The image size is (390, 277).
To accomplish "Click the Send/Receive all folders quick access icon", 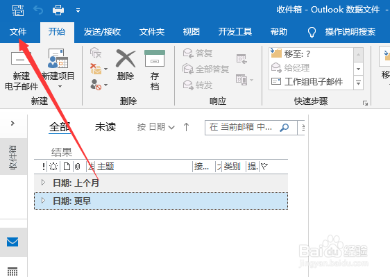I will point(18,10).
